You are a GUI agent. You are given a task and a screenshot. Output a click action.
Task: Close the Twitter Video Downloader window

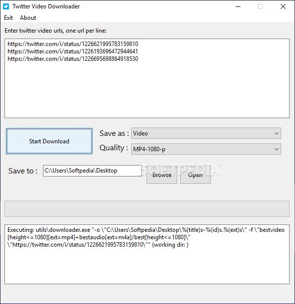pyautogui.click(x=283, y=6)
